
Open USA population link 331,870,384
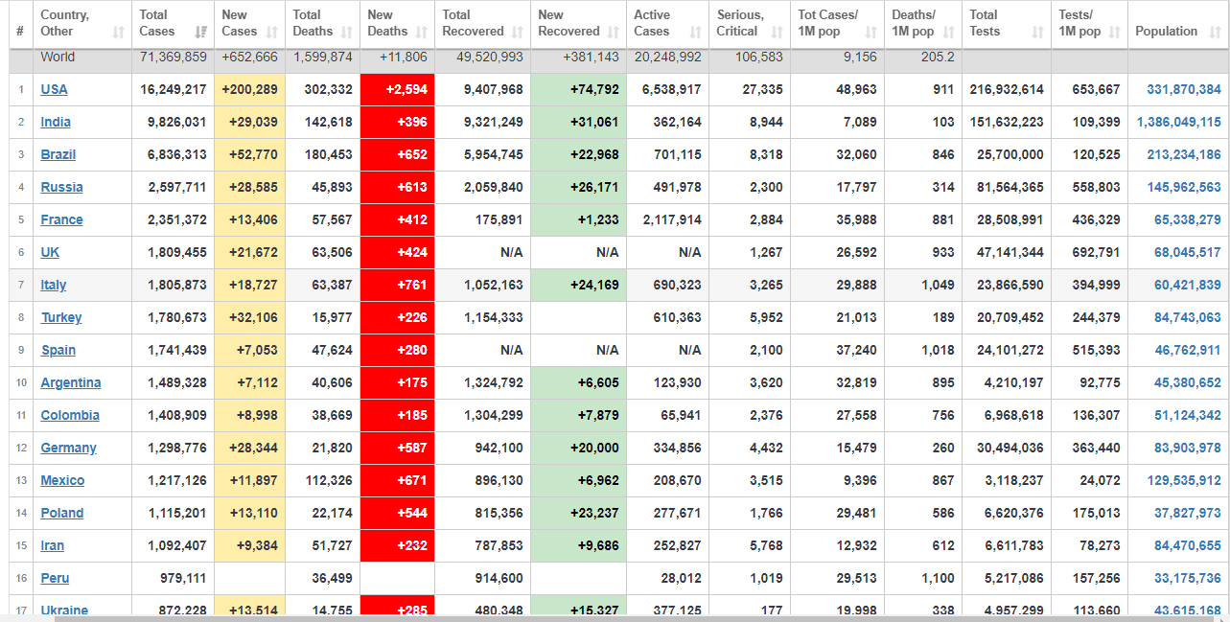point(1184,89)
